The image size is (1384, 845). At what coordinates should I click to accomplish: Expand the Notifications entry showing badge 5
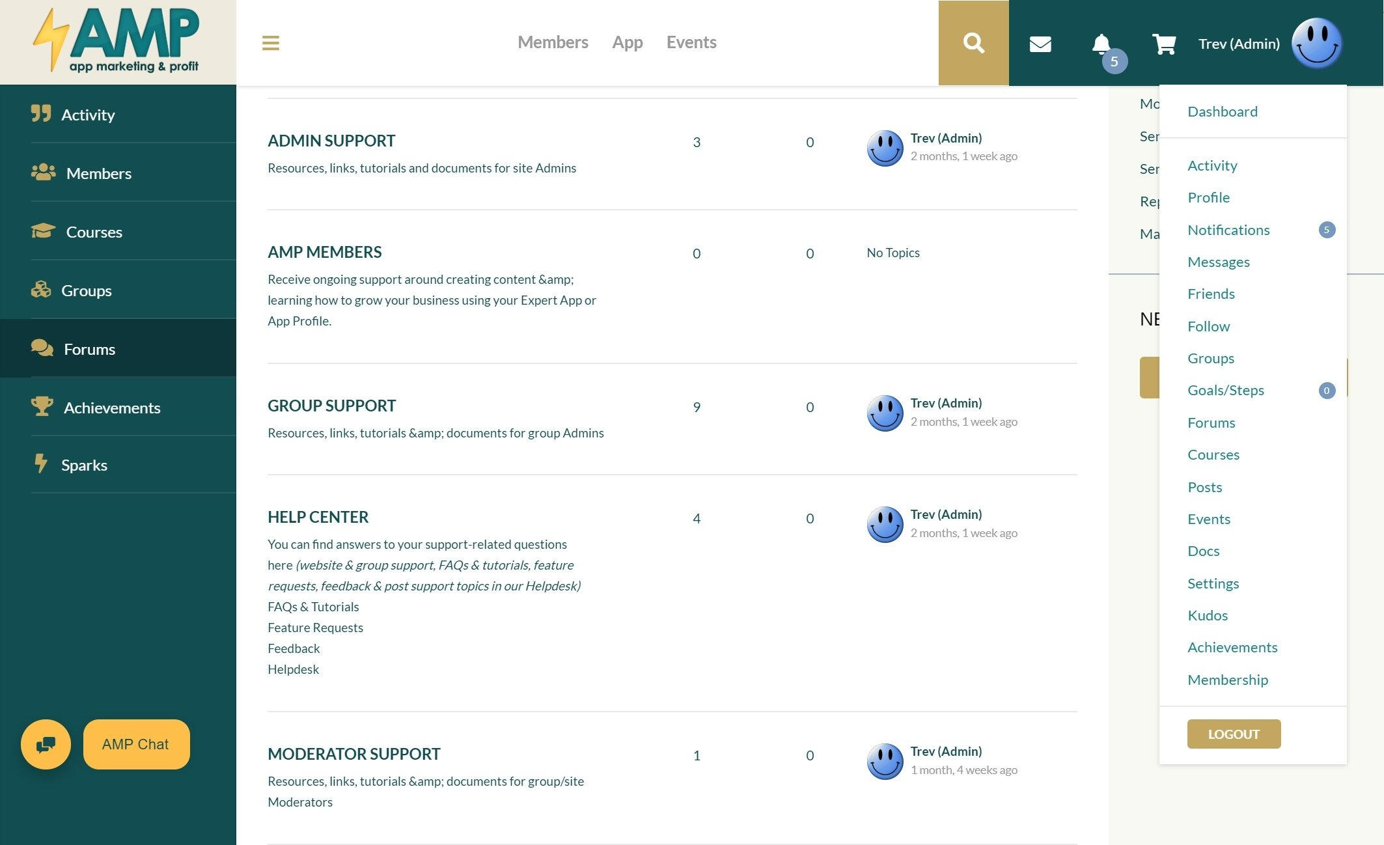1228,230
